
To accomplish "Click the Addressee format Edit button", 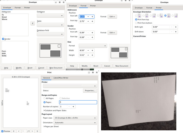I will click(x=112, y=17).
